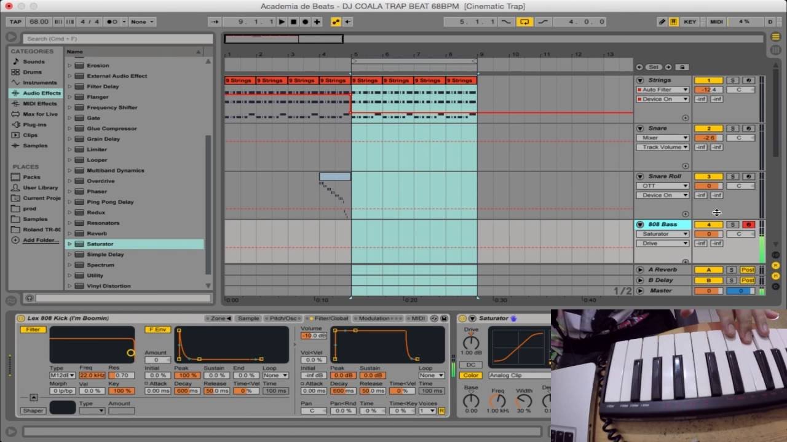The image size is (787, 442).
Task: Solo the Snare track with S
Action: tap(732, 128)
